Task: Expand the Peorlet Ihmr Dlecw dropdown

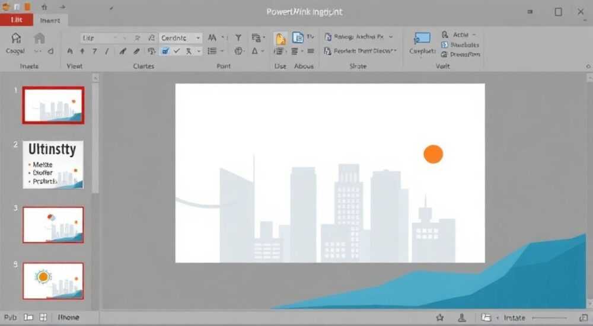Action: point(395,50)
